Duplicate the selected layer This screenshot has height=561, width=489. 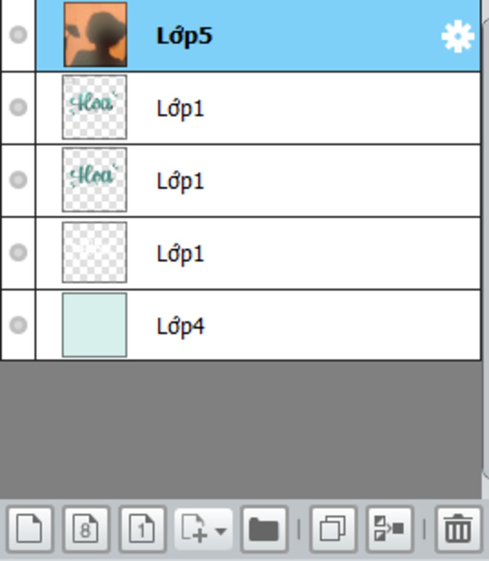[x=333, y=529]
